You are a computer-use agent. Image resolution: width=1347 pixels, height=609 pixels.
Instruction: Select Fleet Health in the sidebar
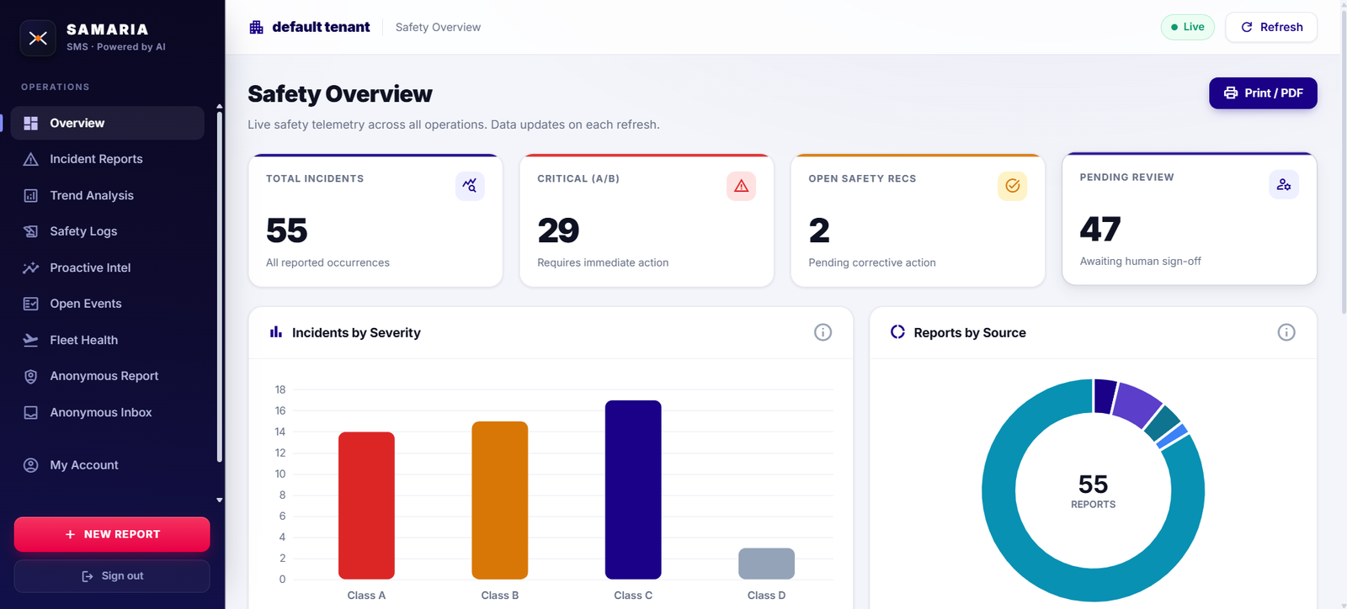click(108, 340)
